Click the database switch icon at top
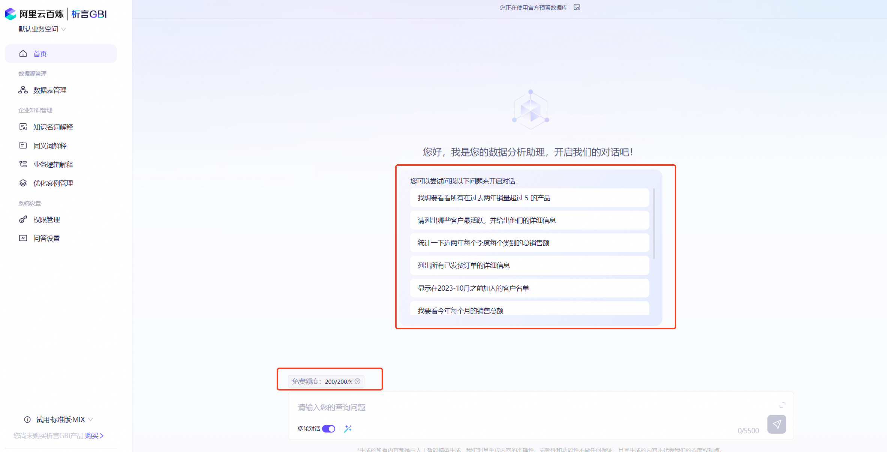This screenshot has width=887, height=452. [x=577, y=7]
